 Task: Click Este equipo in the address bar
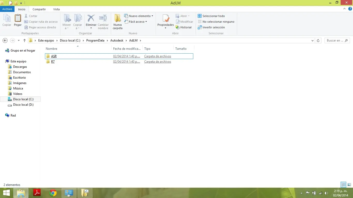point(46,40)
